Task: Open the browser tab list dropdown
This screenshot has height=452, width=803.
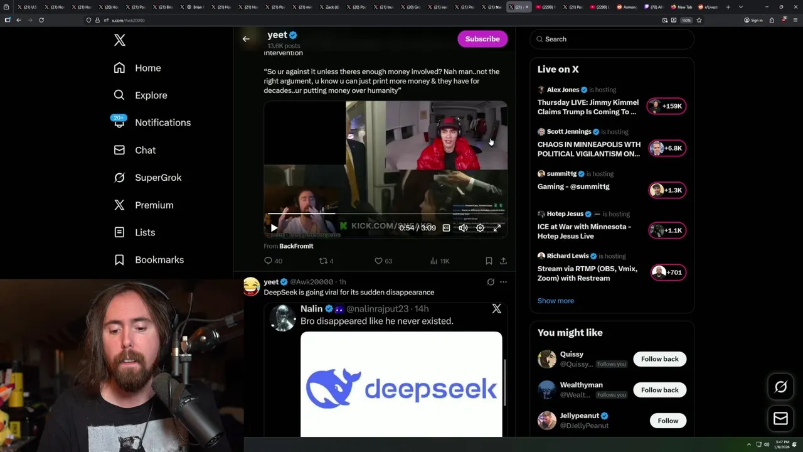Action: [741, 7]
